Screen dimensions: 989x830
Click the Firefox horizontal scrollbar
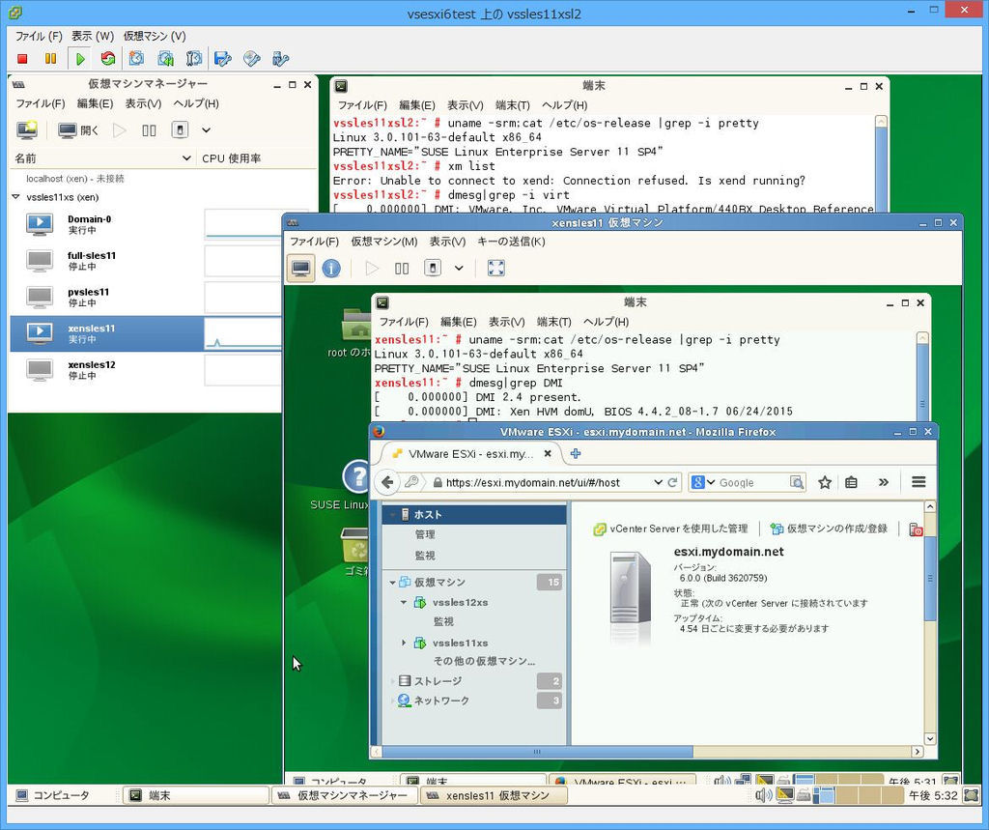point(537,752)
